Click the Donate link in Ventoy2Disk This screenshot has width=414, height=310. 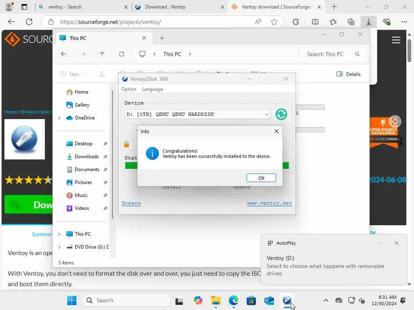[131, 203]
